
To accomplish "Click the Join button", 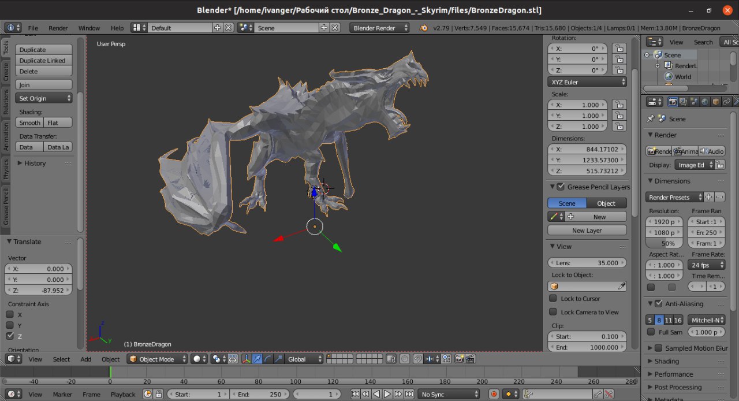I will (x=44, y=85).
